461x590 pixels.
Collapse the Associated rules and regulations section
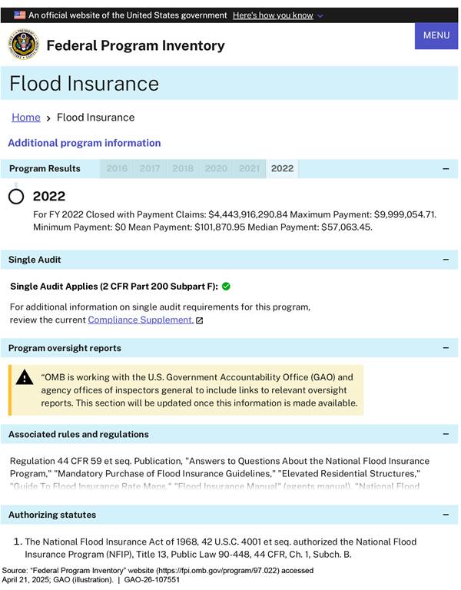[446, 434]
